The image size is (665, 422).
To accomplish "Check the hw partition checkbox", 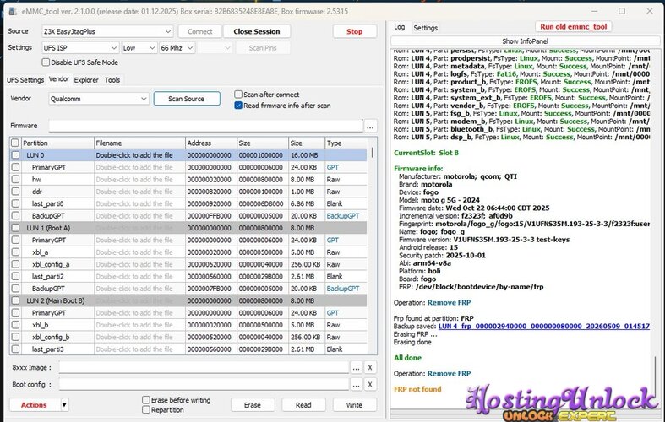I will pyautogui.click(x=15, y=179).
